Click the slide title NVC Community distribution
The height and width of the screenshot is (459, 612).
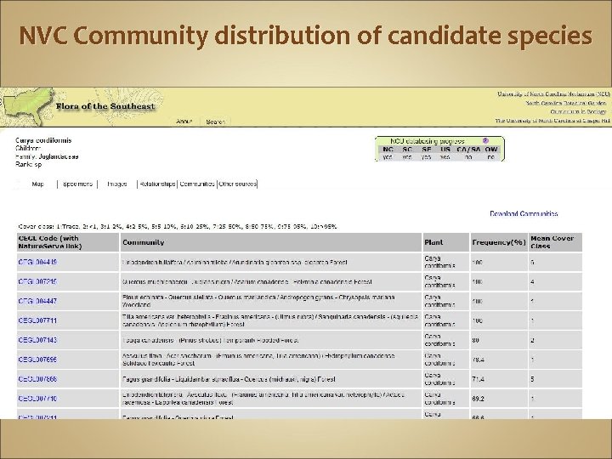pyautogui.click(x=305, y=36)
